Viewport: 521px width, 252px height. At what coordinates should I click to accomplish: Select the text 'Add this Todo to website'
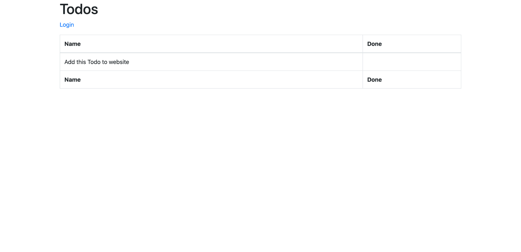point(97,62)
